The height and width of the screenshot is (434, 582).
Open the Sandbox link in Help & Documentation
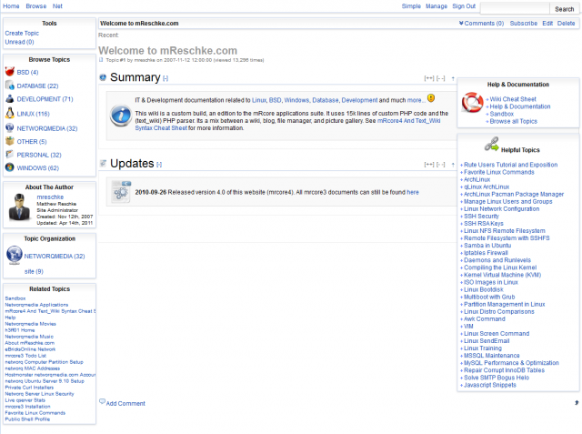click(501, 114)
